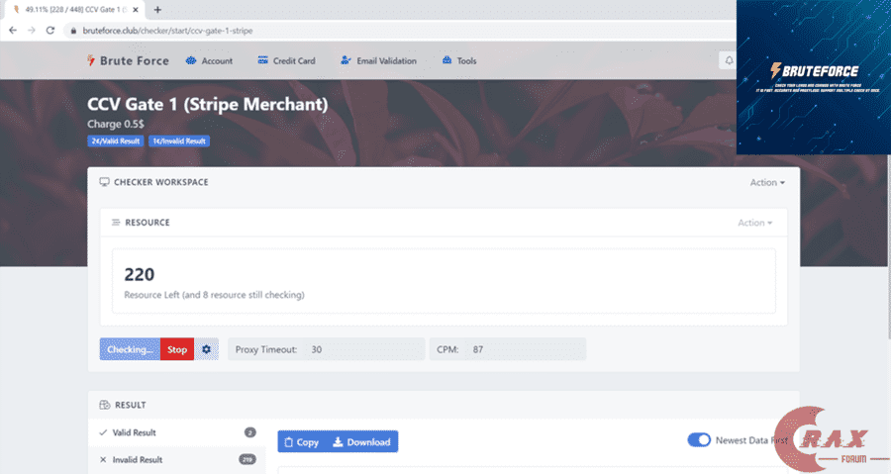The image size is (891, 474).
Task: Click the browser forward arrow
Action: point(32,31)
